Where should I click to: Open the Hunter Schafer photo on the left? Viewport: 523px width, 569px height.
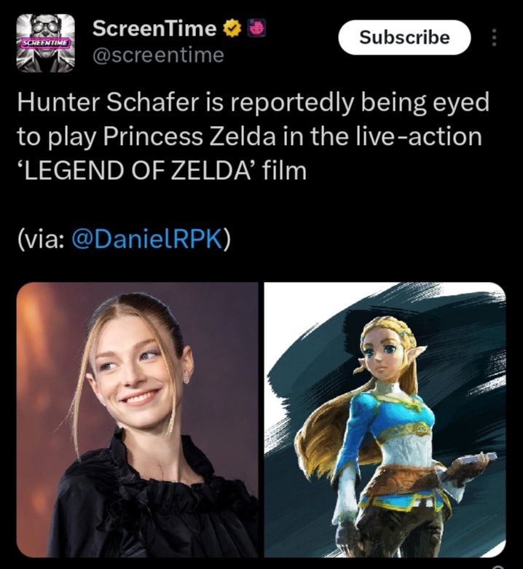pos(137,420)
